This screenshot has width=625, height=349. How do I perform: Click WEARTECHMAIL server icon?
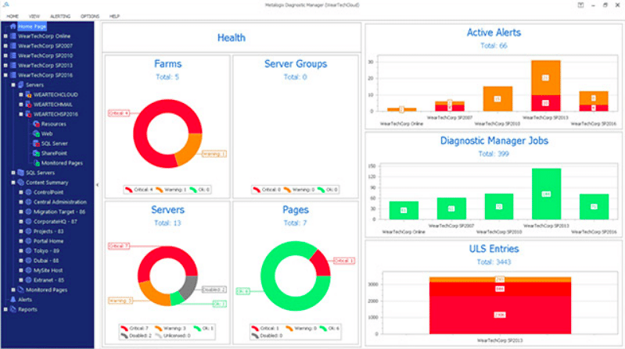point(29,105)
